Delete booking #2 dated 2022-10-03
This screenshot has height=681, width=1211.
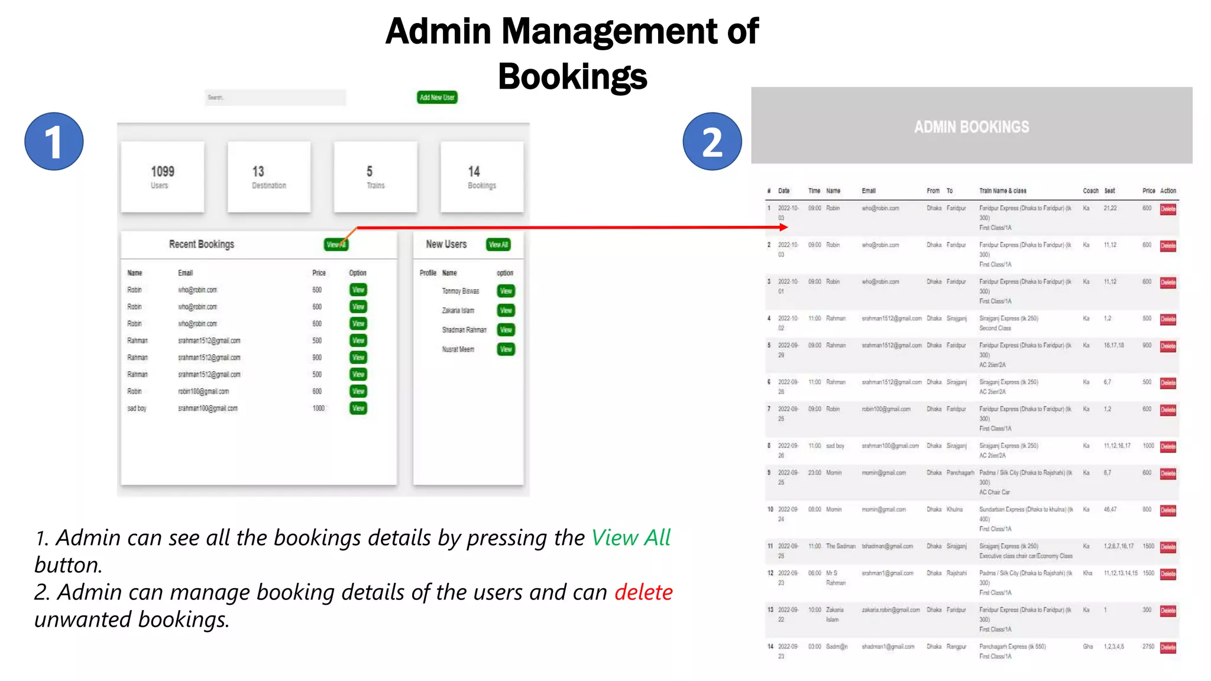pyautogui.click(x=1168, y=246)
